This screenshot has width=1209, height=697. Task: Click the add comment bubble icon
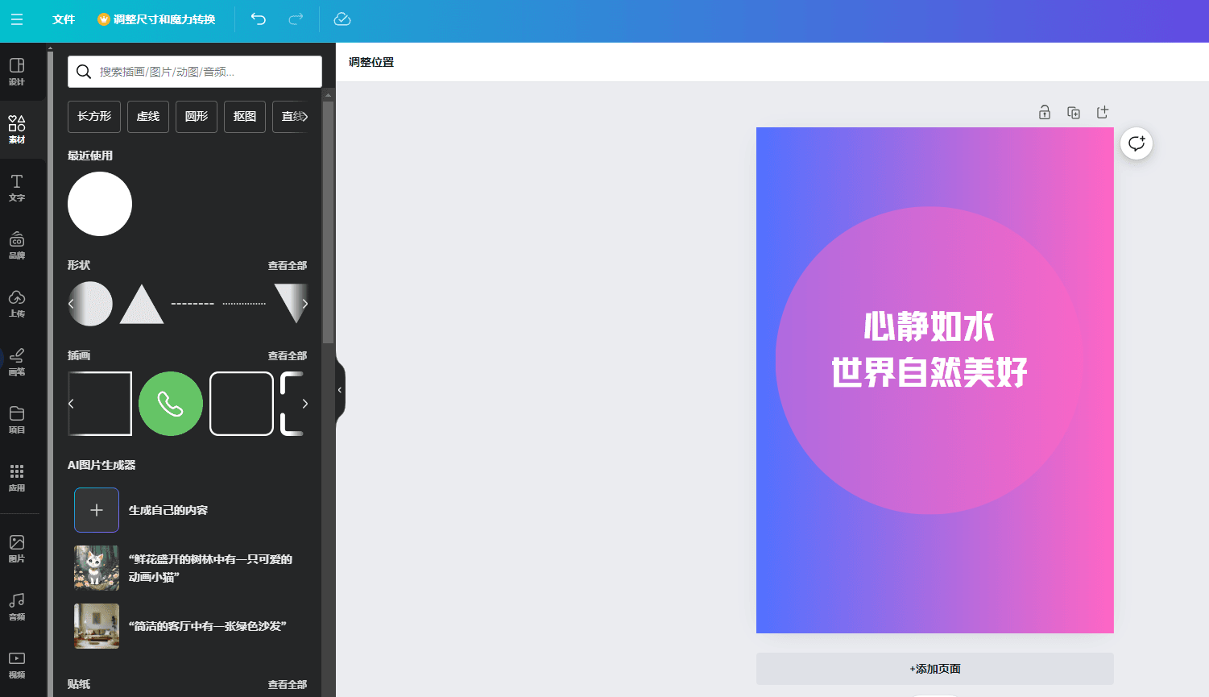[1137, 143]
